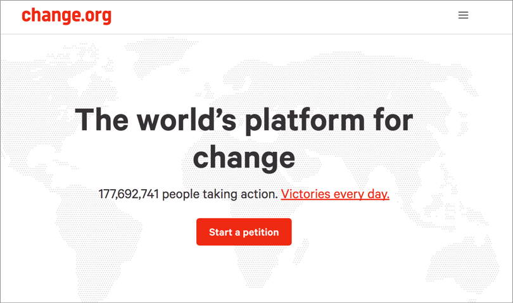513x303 pixels.
Task: Open the hamburger navigation menu
Action: tap(463, 15)
